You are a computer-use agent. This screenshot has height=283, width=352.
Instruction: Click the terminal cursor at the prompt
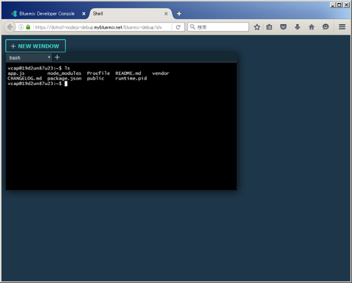click(66, 84)
